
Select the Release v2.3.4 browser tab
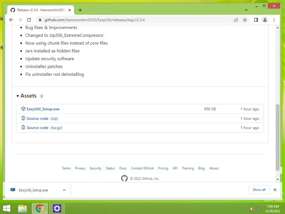41,10
